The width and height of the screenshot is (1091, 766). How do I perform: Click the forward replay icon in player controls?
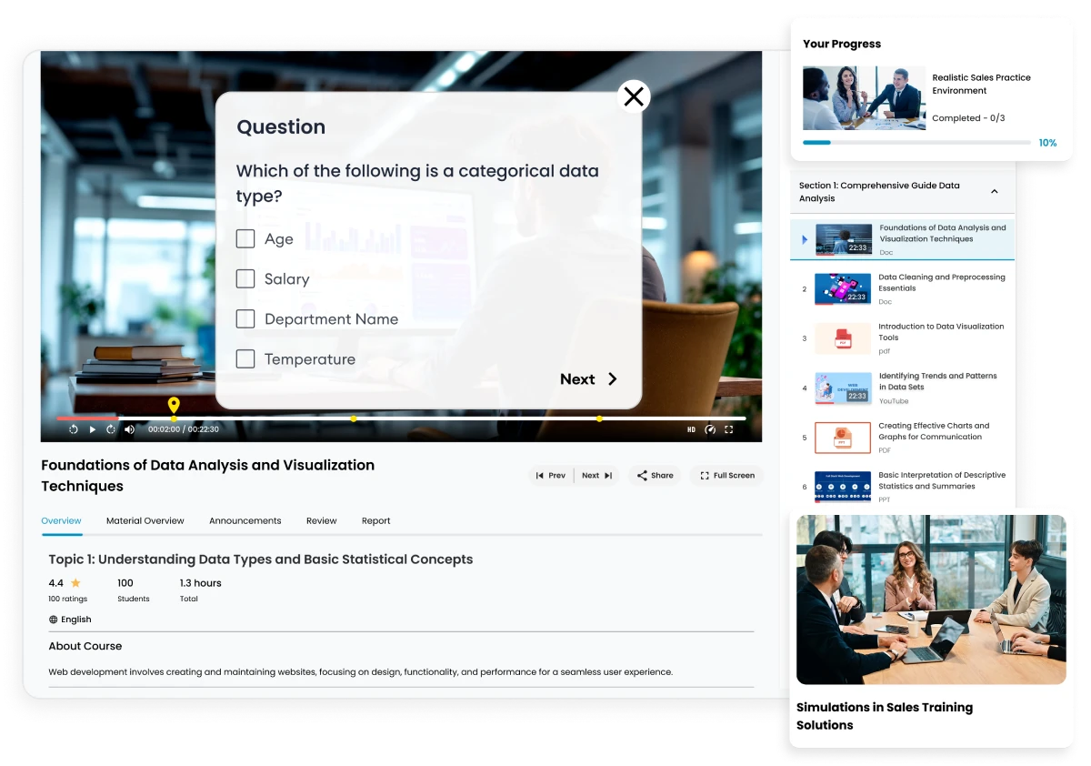(110, 428)
